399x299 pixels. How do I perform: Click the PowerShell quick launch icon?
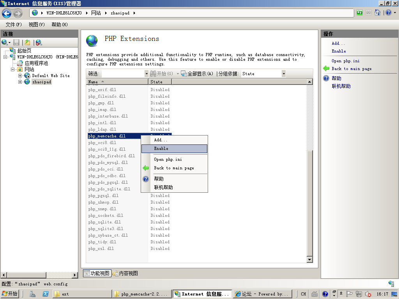[46, 294]
